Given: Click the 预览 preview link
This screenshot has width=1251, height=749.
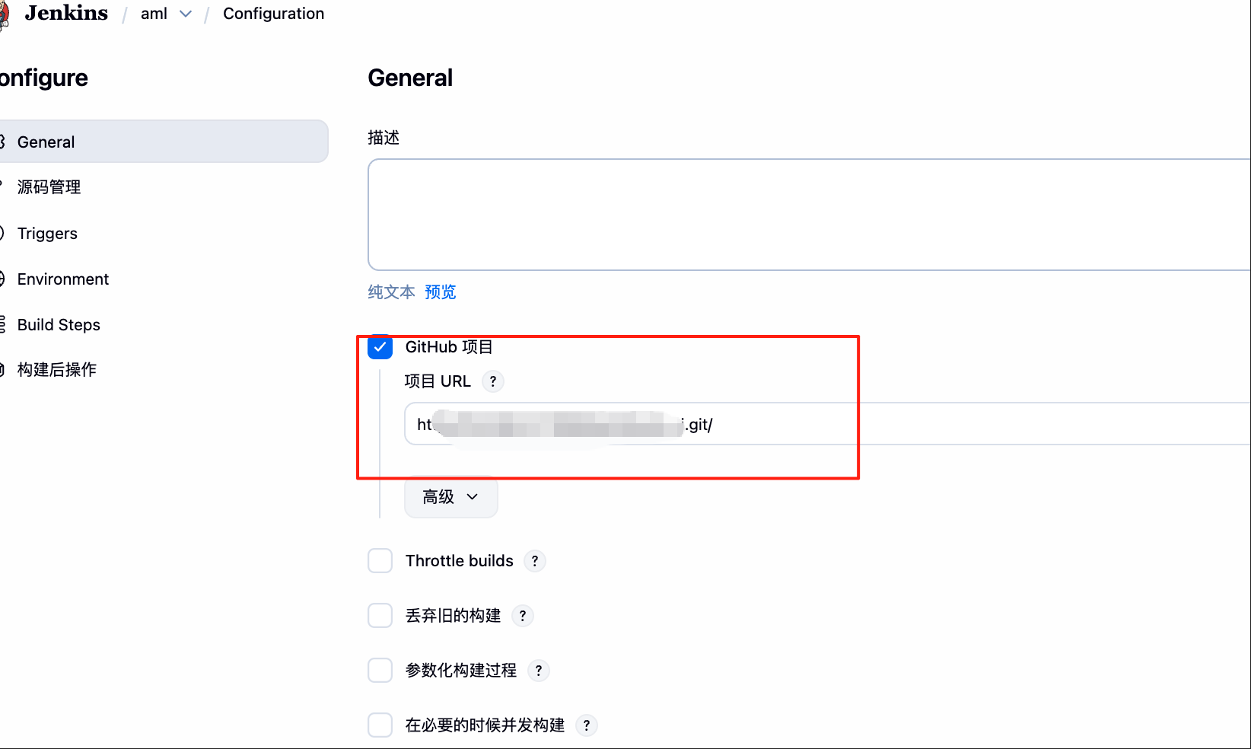Looking at the screenshot, I should click(x=441, y=292).
